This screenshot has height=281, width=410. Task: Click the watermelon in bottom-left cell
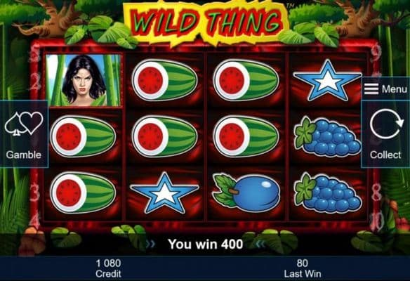tap(83, 192)
